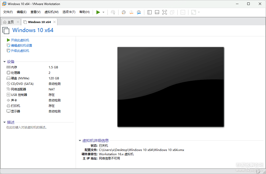The image size is (266, 174).
Task: Open the 选项卡(T) menu
Action: (x=69, y=12)
